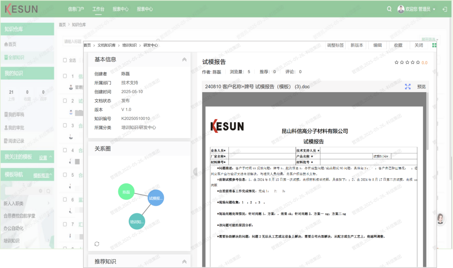The height and width of the screenshot is (268, 453).
Task: Check the checkbox for list row 1
Action: coord(65,76)
